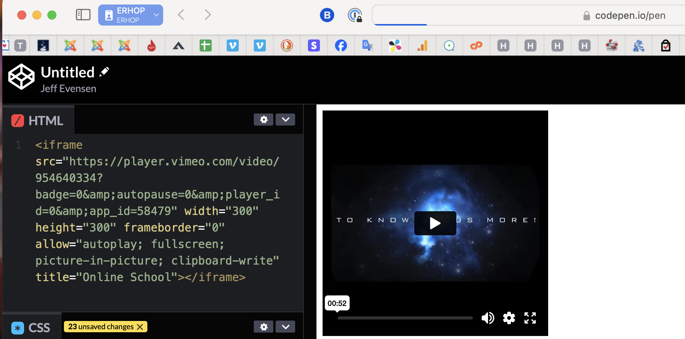Select the HTML editor tab
Image resolution: width=685 pixels, height=339 pixels.
(38, 120)
